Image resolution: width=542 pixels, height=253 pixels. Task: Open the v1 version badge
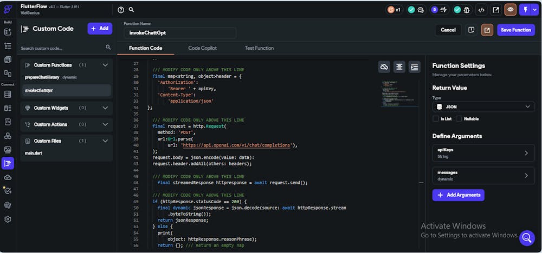[x=395, y=10]
